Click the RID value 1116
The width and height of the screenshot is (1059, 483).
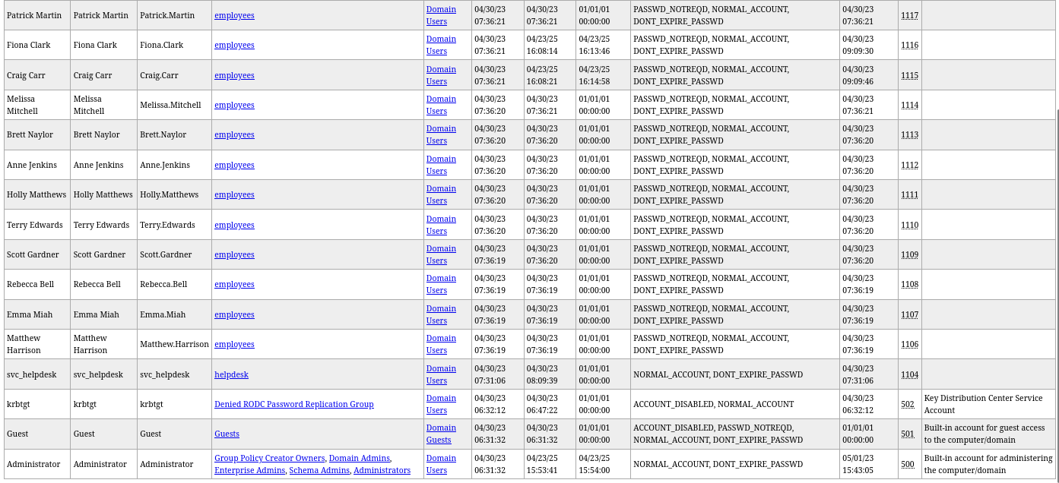[909, 45]
